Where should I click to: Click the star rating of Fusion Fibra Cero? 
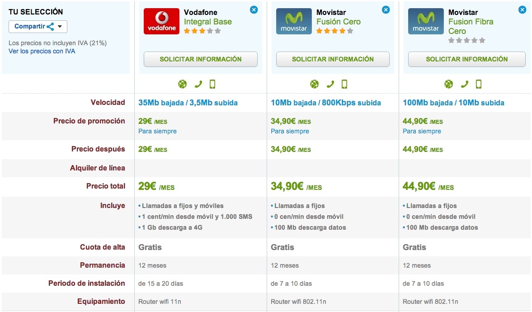[x=467, y=40]
